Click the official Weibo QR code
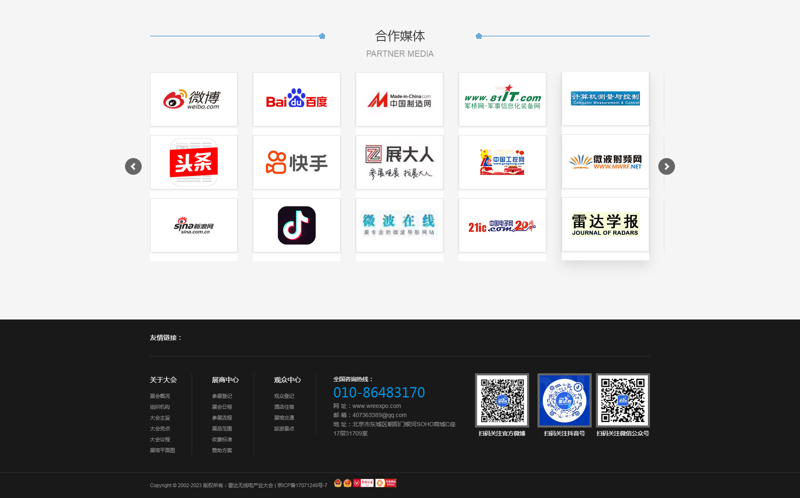Screen dimensions: 800x498 point(502,400)
